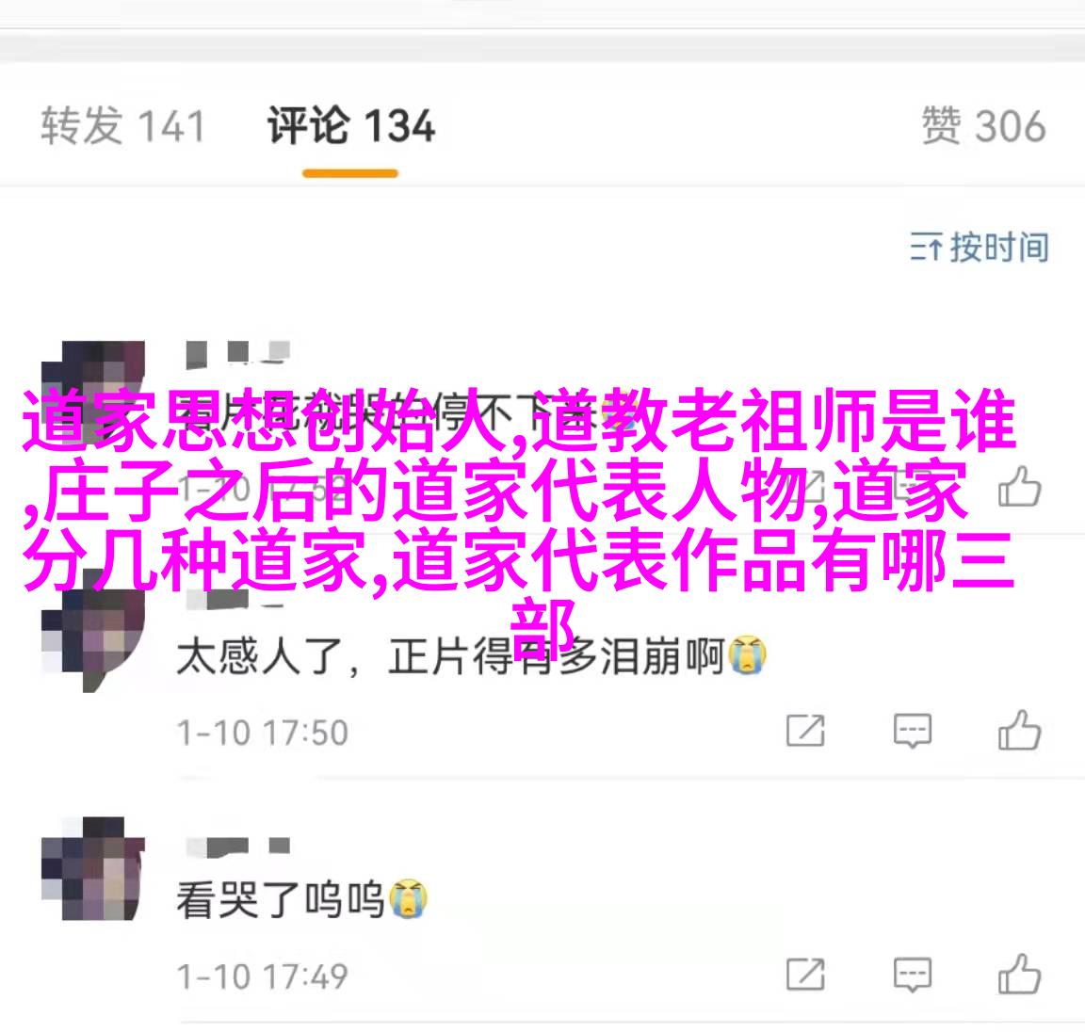Reply to the 看哭了呜呜 comment via bubble icon
1085x1032 pixels.
point(912,975)
